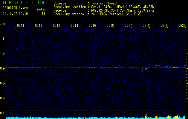Click the 0518 time marker

(146, 26)
